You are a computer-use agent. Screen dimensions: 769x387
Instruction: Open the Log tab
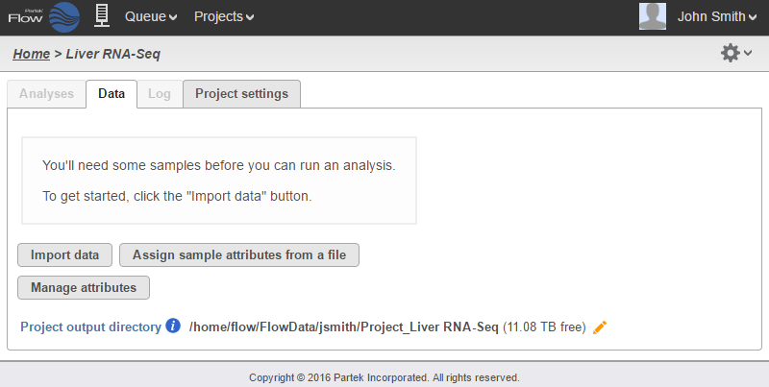click(160, 94)
